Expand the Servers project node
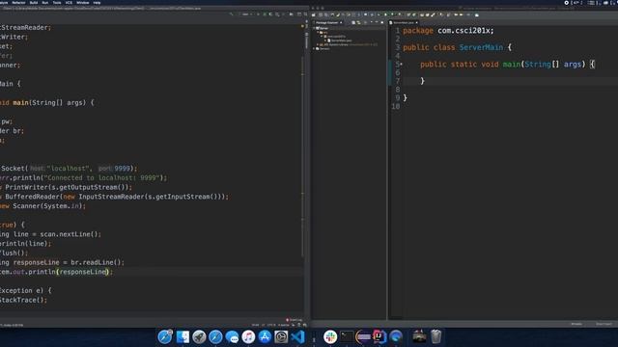Screen dimensions: 618x347 pos(314,49)
